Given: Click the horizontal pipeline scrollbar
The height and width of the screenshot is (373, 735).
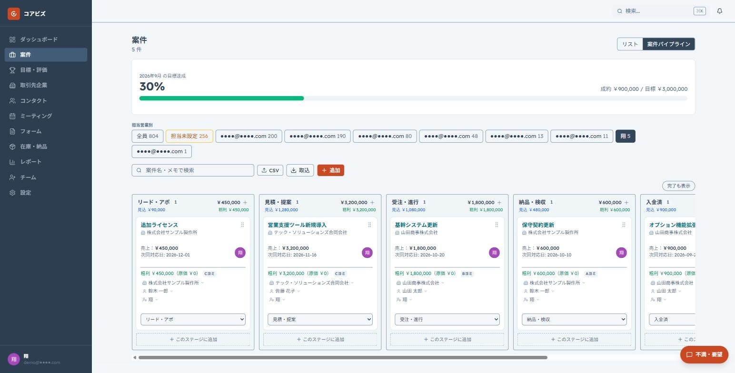Looking at the screenshot, I should 343,357.
